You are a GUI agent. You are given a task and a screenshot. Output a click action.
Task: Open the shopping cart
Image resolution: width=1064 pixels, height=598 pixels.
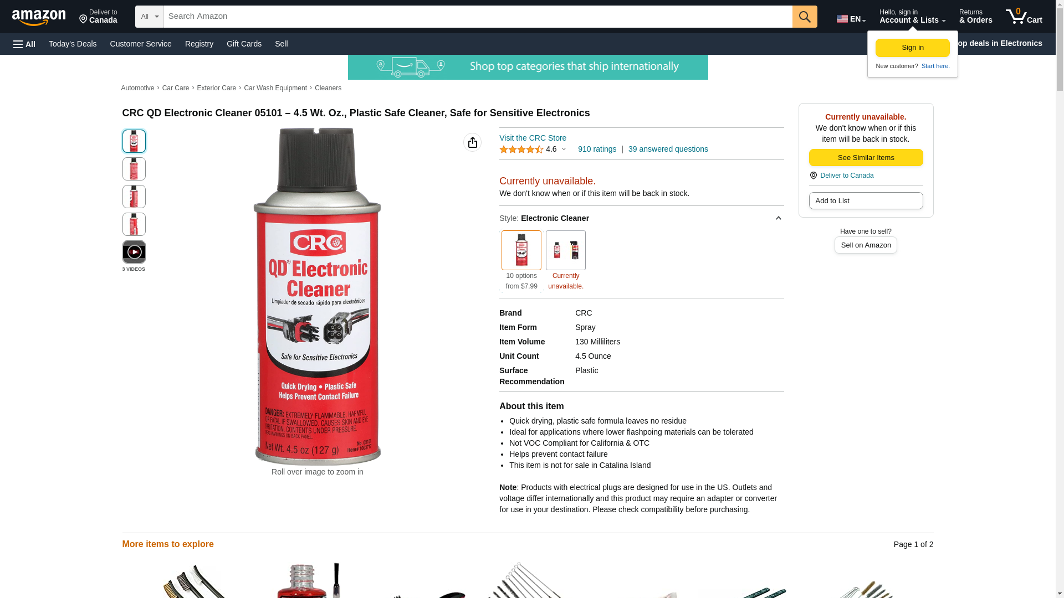pos(1024,17)
